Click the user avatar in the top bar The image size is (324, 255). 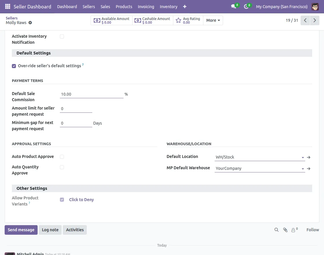click(x=315, y=6)
